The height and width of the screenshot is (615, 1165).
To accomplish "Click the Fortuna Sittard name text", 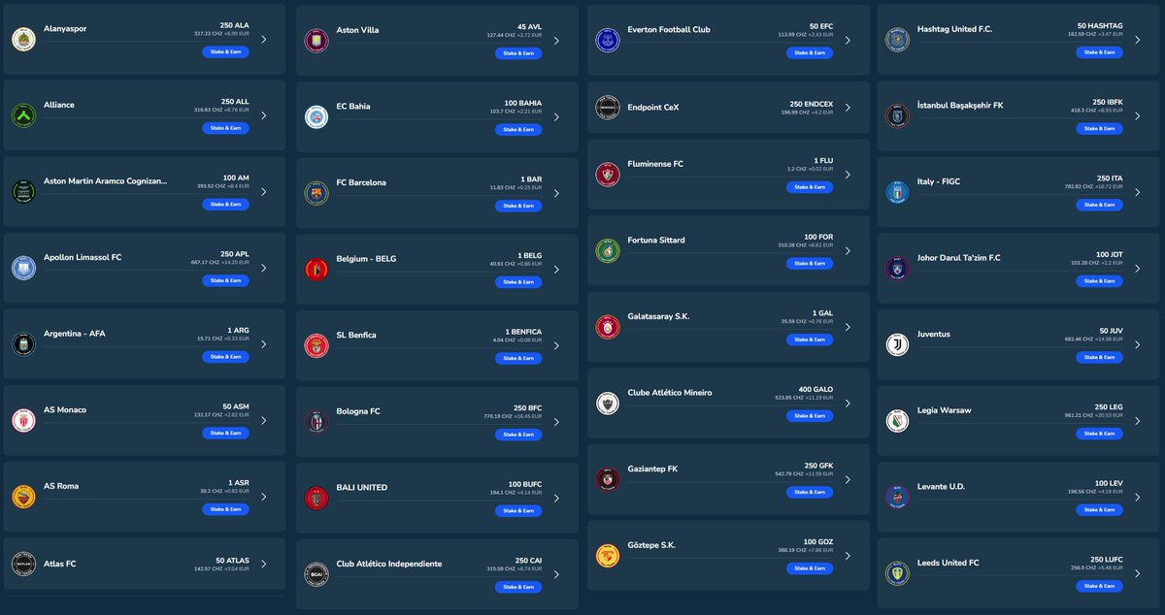I will click(x=656, y=240).
